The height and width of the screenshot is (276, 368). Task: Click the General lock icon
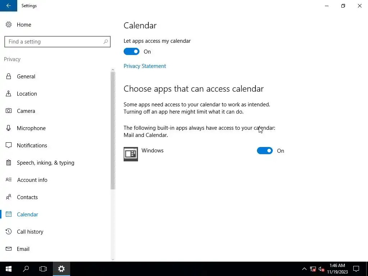9,76
